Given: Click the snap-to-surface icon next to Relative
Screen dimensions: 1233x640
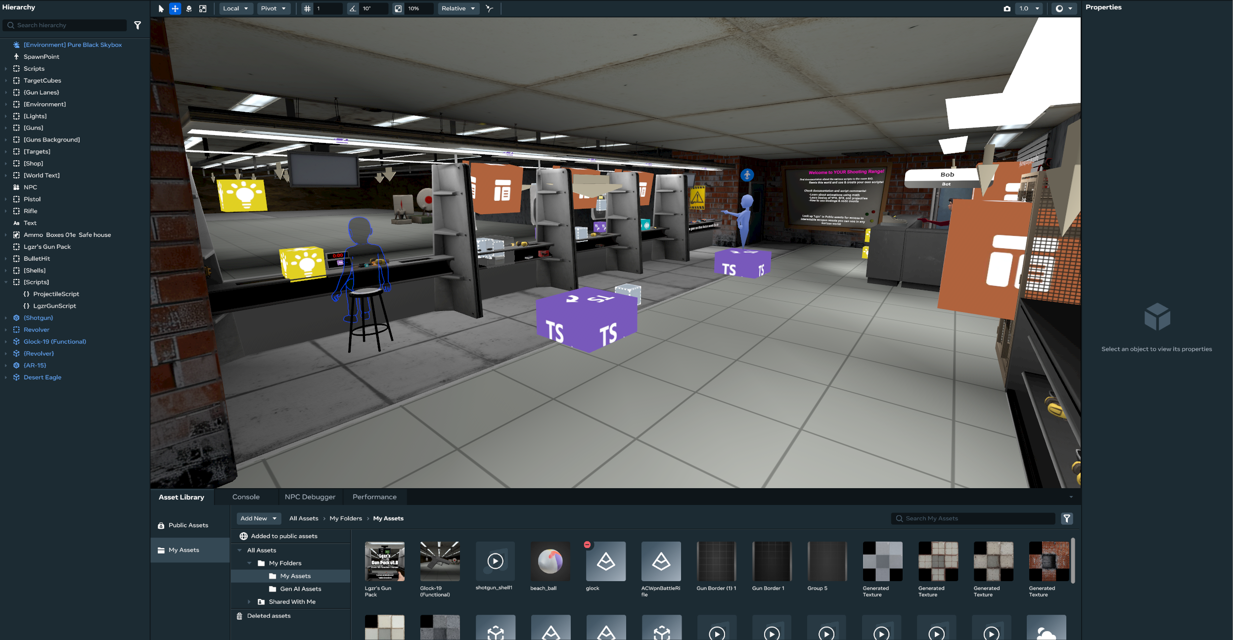Looking at the screenshot, I should pos(490,8).
